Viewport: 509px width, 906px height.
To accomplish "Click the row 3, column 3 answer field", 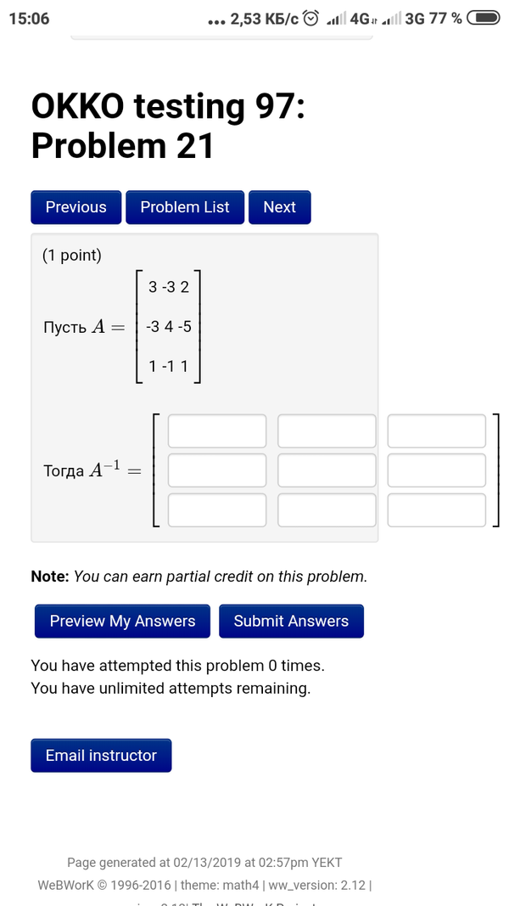I will pyautogui.click(x=437, y=509).
